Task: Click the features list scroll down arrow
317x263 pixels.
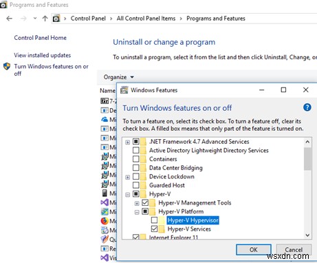Action: point(307,235)
